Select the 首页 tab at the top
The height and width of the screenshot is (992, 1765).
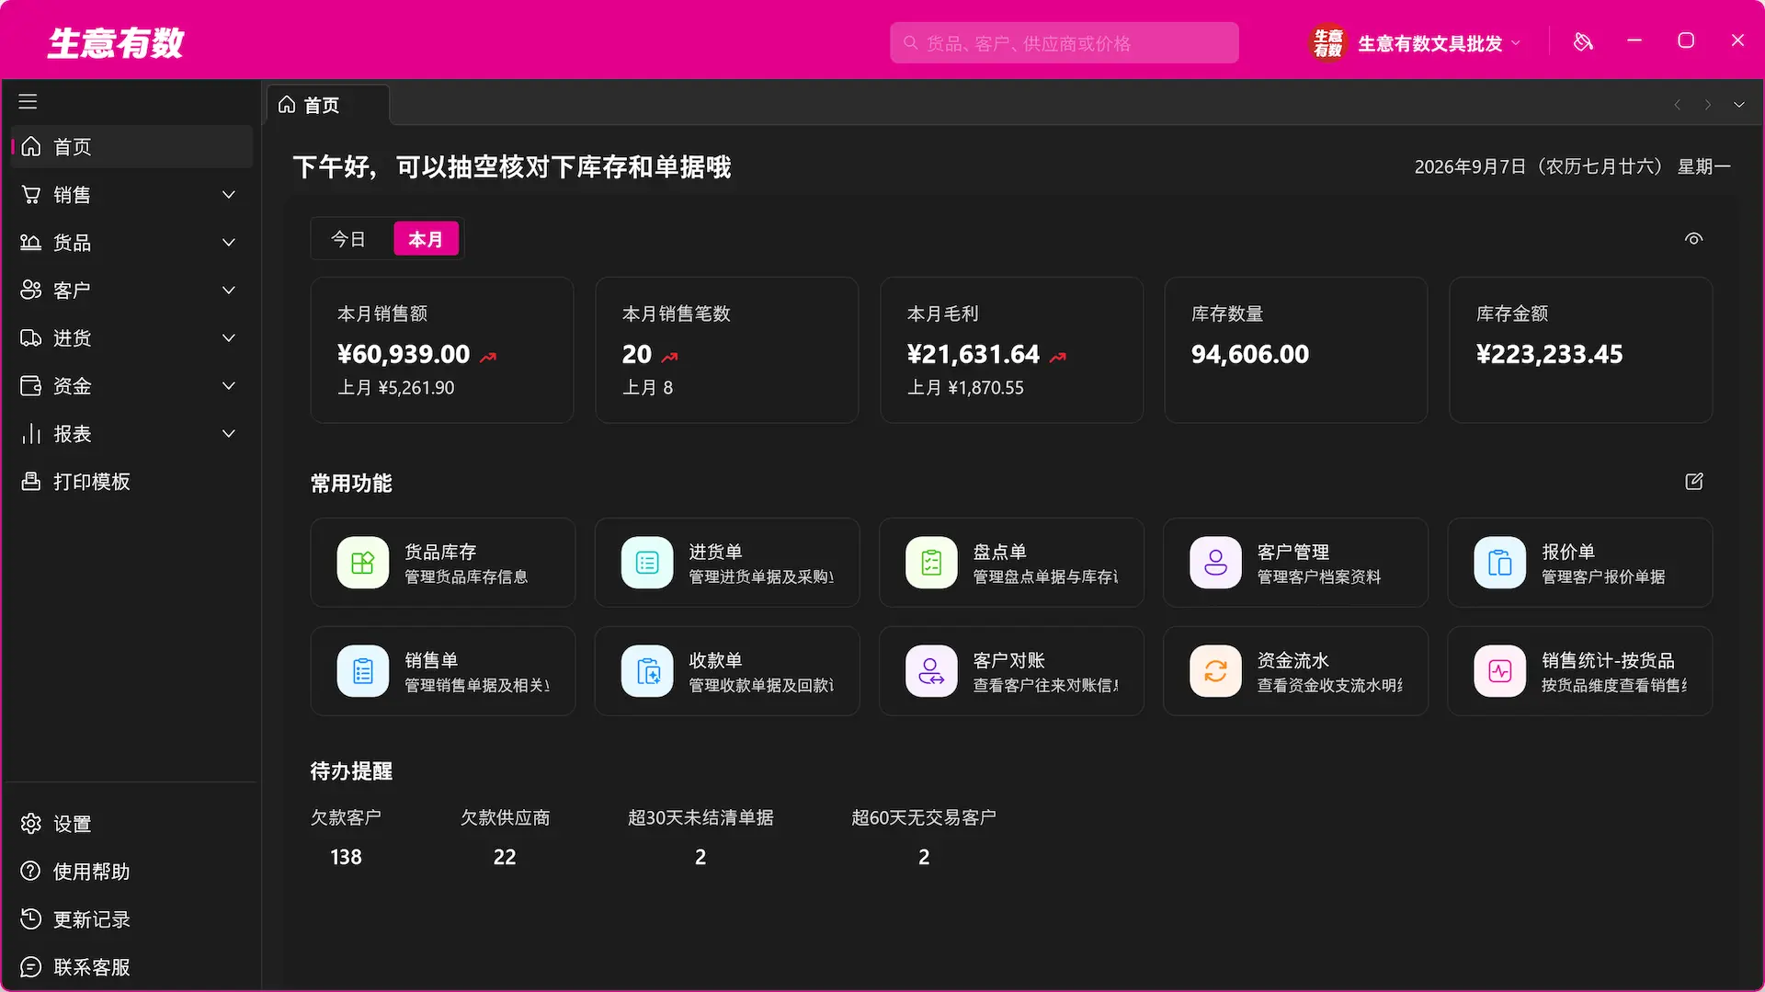(x=327, y=105)
